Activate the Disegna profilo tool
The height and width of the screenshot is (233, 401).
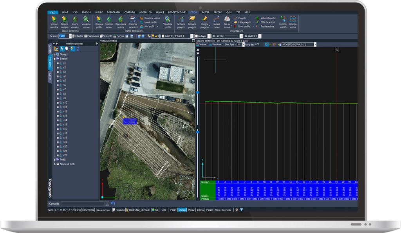click(99, 22)
